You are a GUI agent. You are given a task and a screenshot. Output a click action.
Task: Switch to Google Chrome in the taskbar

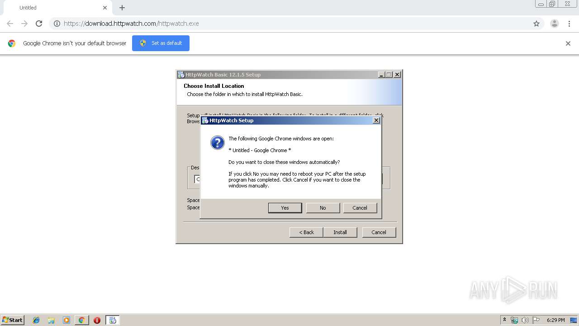(81, 320)
